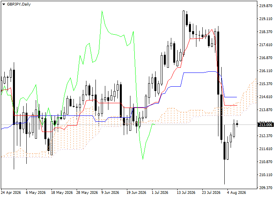275x197 pixels.
Task: Select the current price label 213.006
Action: pos(266,125)
